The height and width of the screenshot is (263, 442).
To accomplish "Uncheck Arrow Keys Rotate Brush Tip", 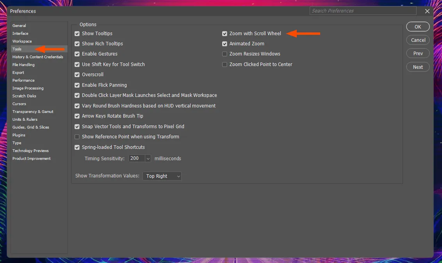I will coord(77,116).
